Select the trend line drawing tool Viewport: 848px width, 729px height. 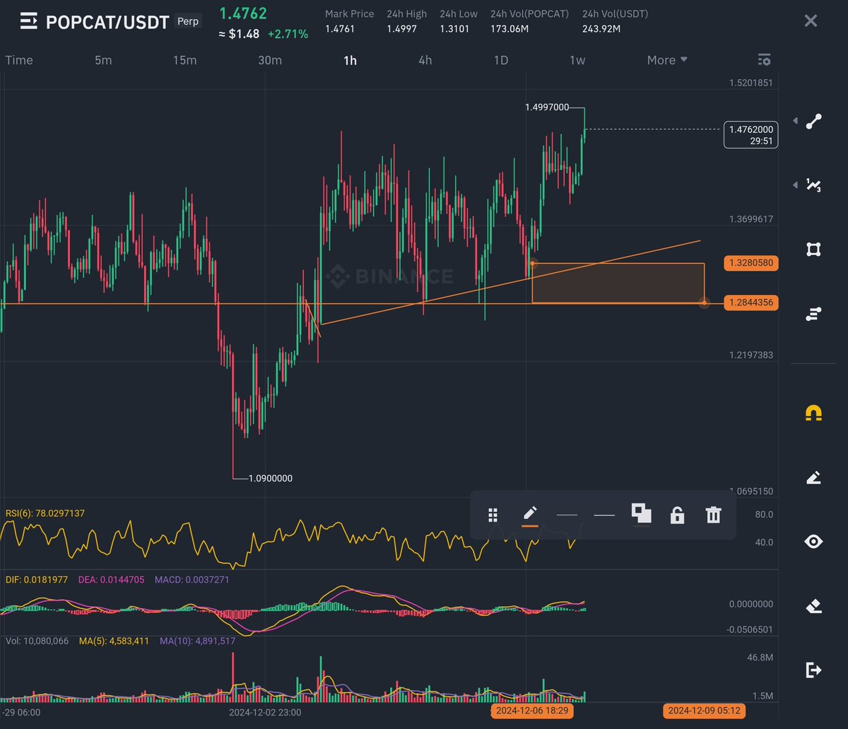tap(813, 121)
